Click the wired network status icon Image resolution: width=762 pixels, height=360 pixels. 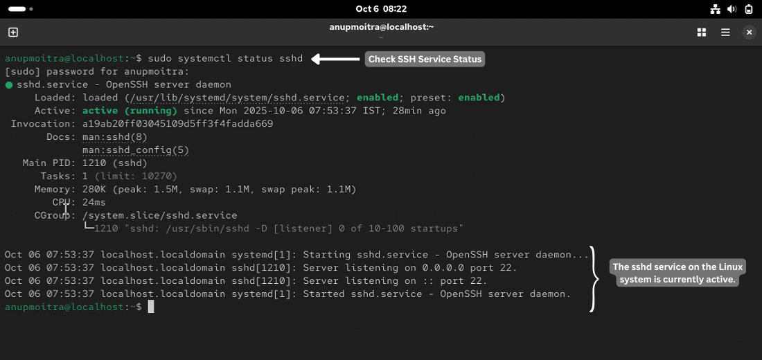tap(716, 9)
